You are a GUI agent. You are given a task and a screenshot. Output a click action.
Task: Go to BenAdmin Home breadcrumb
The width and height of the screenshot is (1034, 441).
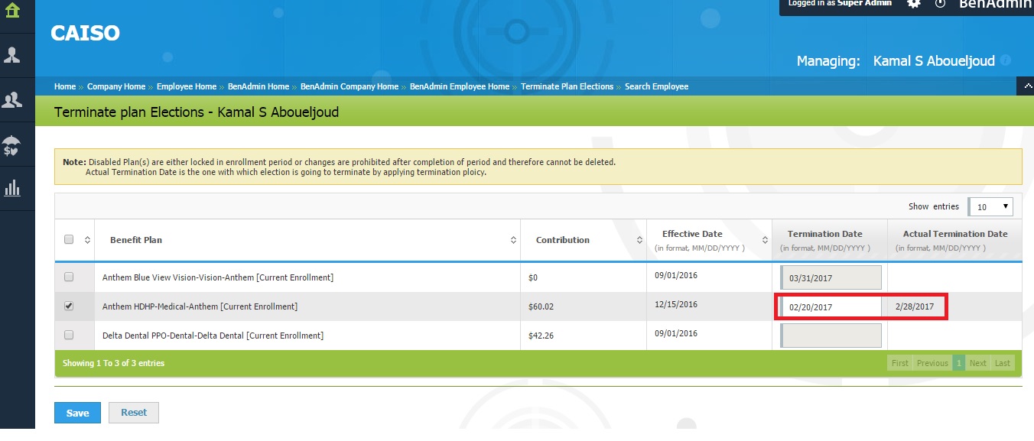click(x=258, y=86)
